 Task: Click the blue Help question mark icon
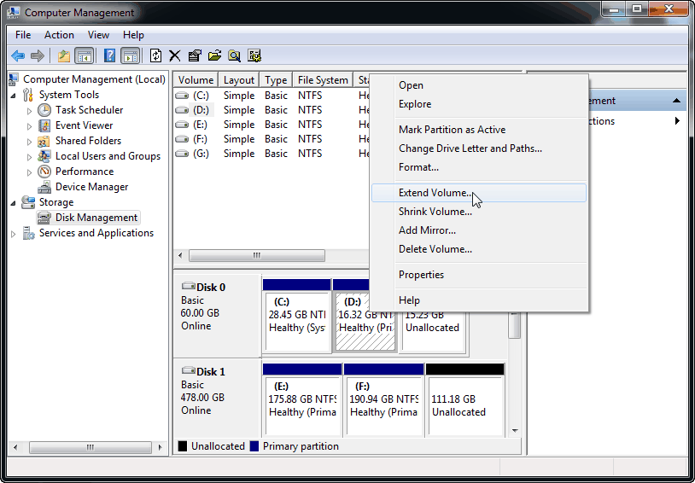(109, 56)
